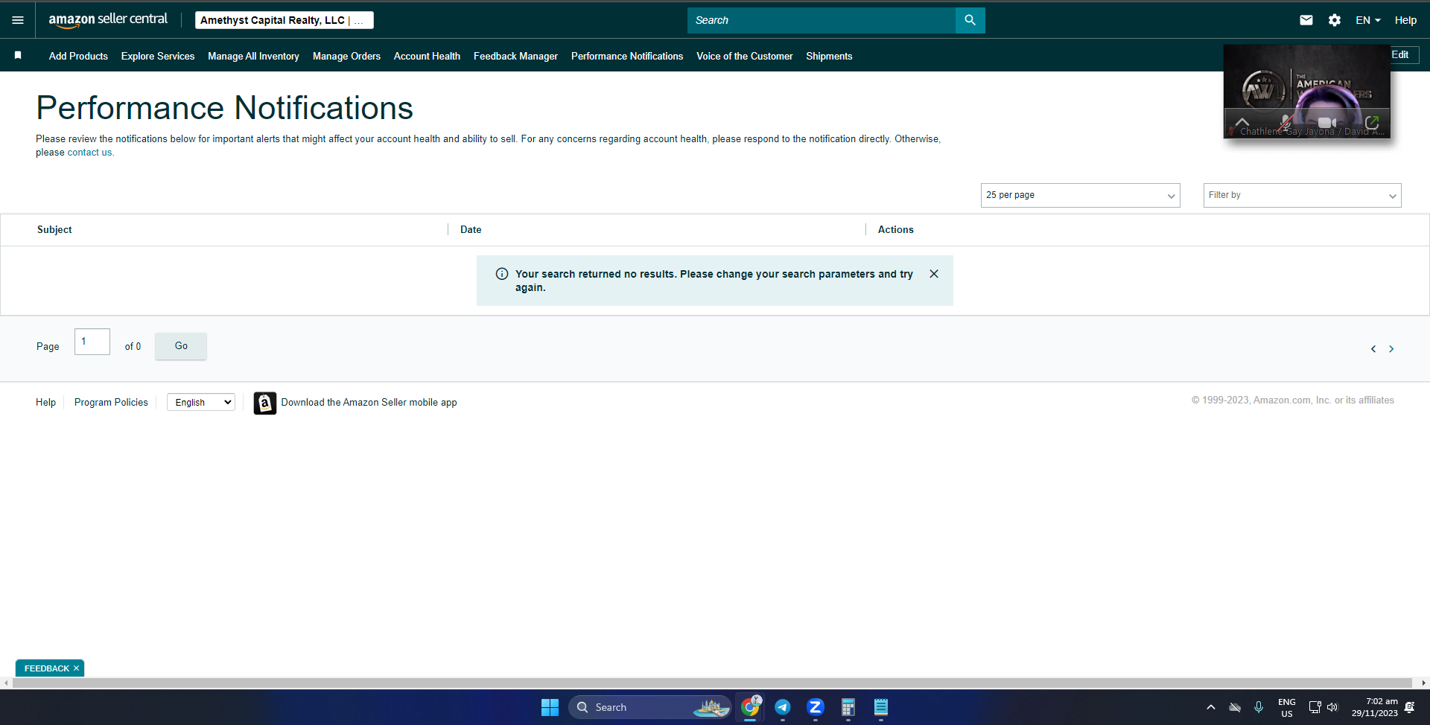
Task: Open the 25 per page dropdown
Action: tap(1081, 195)
